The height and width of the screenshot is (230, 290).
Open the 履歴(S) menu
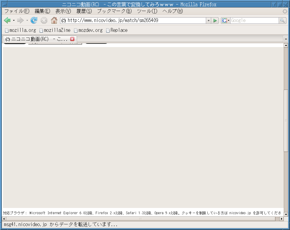click(x=84, y=11)
